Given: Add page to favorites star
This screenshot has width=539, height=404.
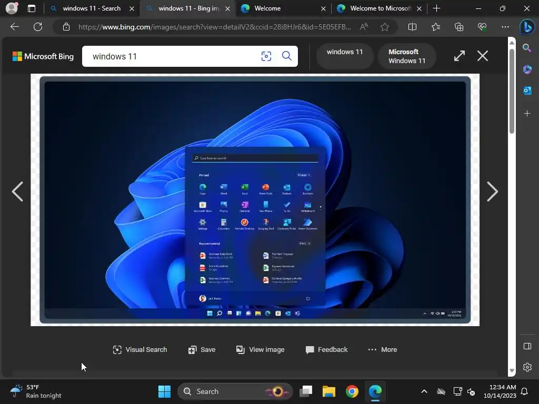Looking at the screenshot, I should pos(385,27).
